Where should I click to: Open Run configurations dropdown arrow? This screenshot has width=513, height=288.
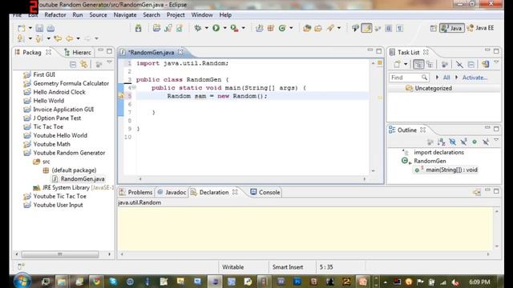click(x=224, y=28)
